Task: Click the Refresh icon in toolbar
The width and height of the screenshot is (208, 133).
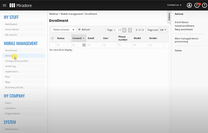Action: point(79,30)
